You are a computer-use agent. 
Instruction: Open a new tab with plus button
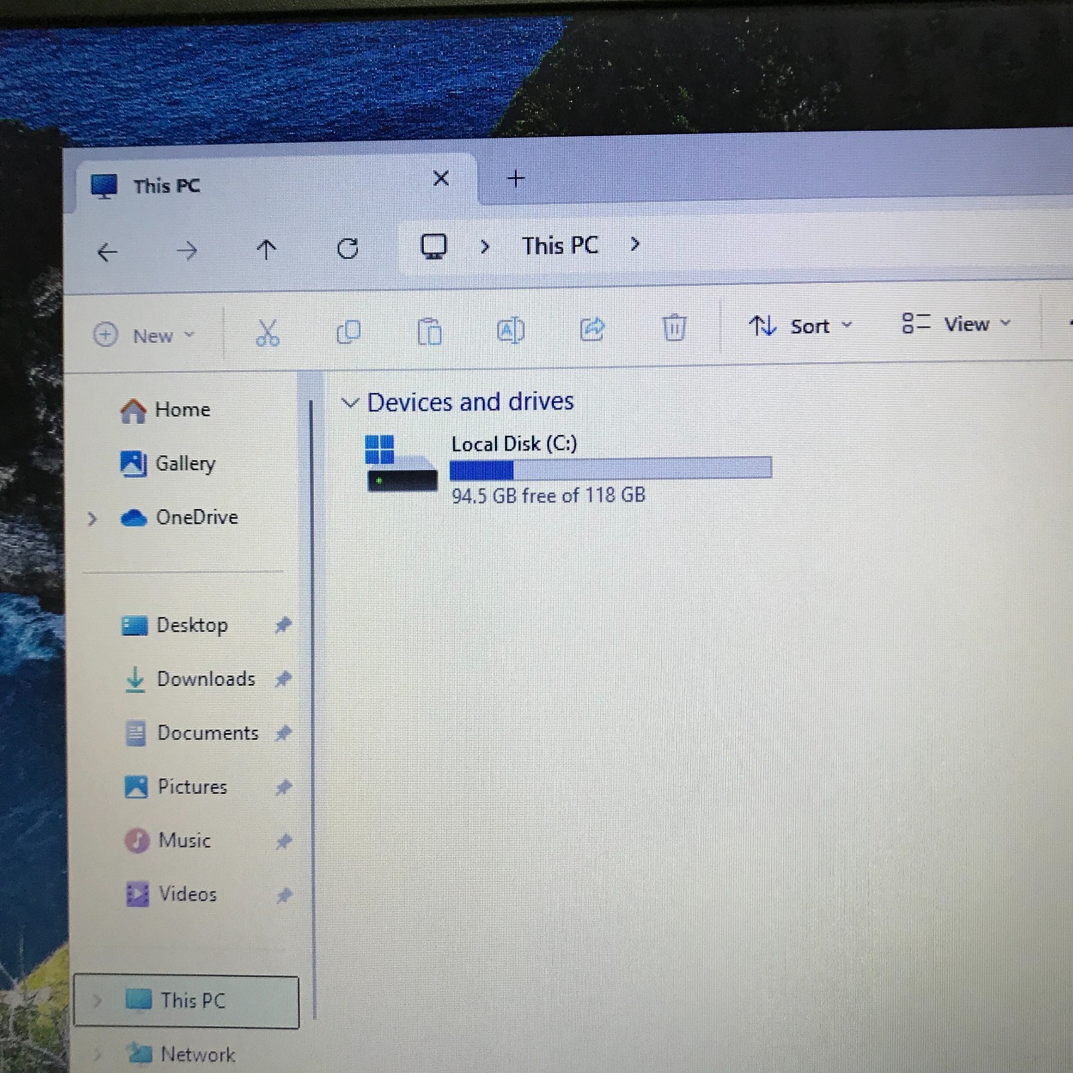pos(516,178)
